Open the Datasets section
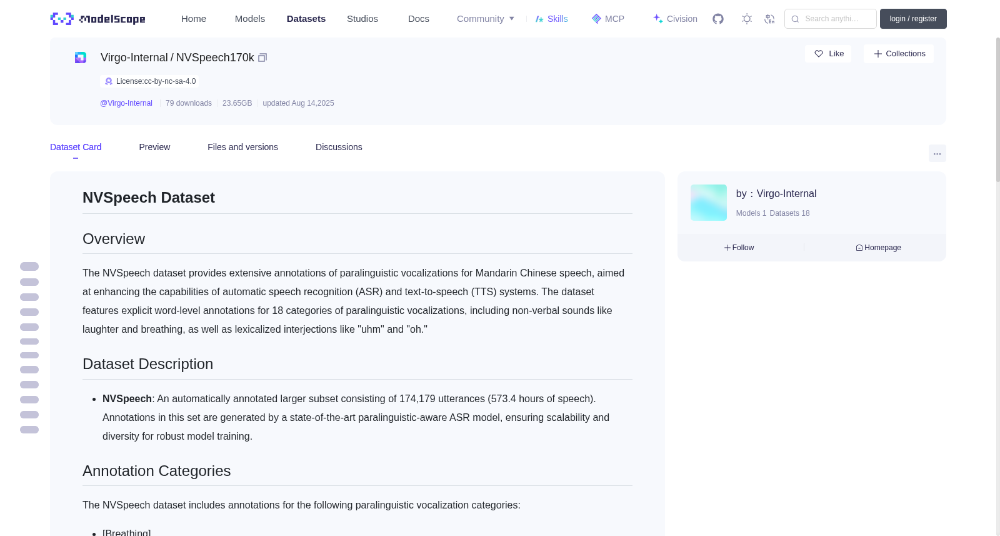Image resolution: width=1000 pixels, height=536 pixels. pos(306,19)
